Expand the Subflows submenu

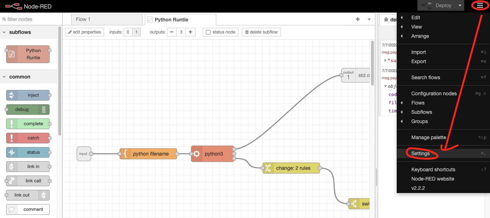443,112
